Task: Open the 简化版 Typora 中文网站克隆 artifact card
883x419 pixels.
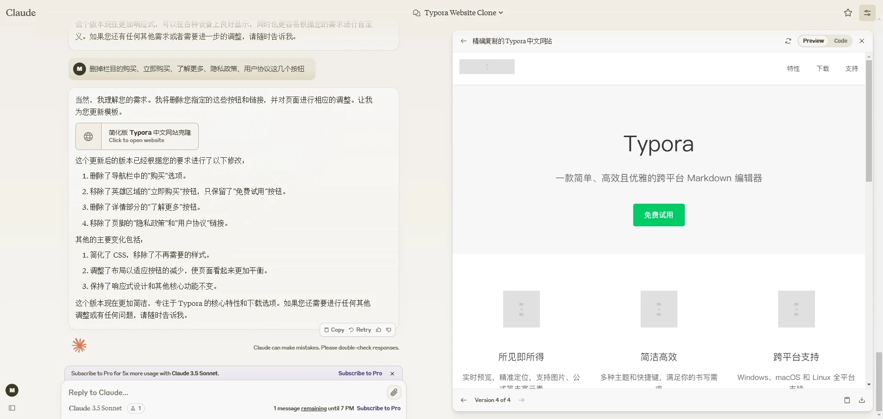Action: pos(137,136)
